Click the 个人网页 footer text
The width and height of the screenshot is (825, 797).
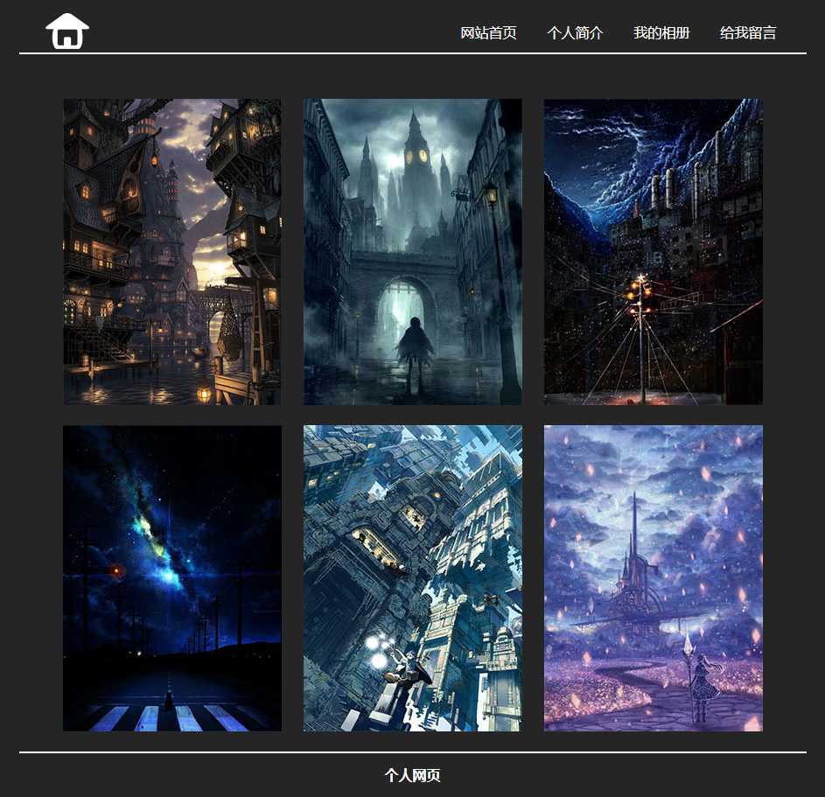pyautogui.click(x=413, y=775)
